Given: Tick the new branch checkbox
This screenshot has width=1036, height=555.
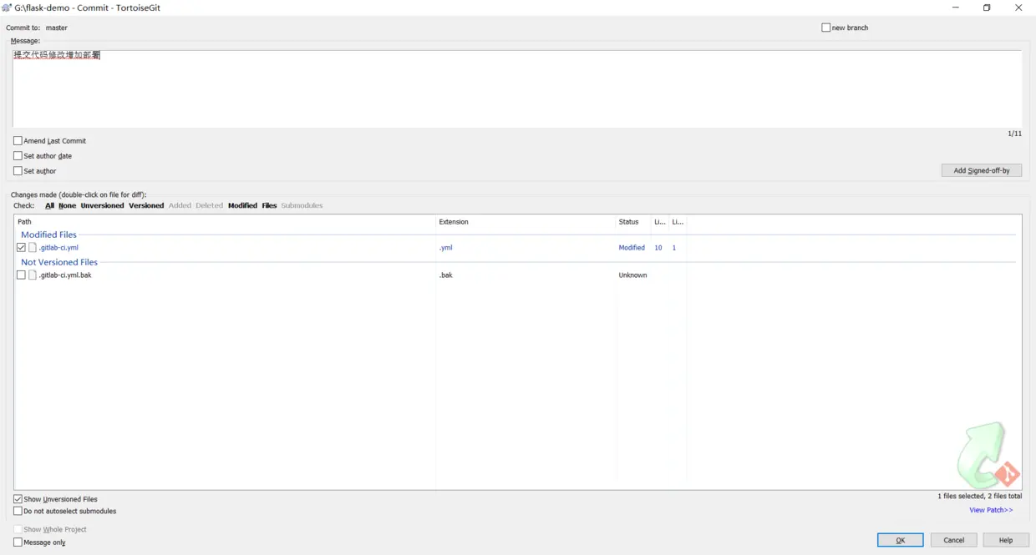Looking at the screenshot, I should 825,28.
